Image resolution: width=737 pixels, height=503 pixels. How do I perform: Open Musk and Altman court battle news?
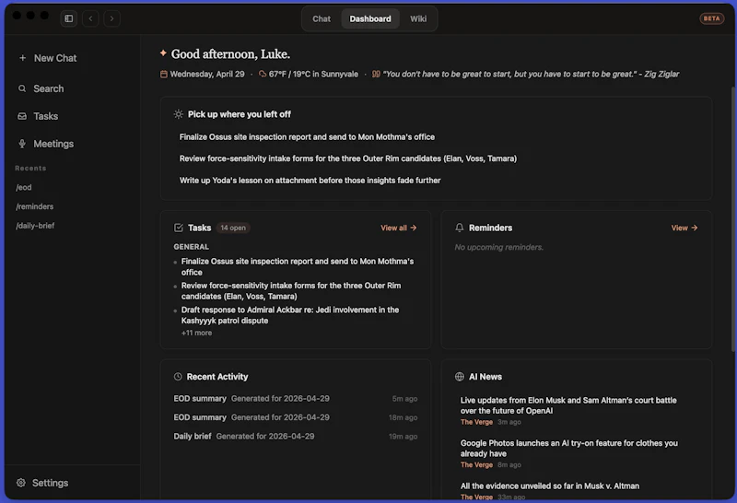pos(568,405)
